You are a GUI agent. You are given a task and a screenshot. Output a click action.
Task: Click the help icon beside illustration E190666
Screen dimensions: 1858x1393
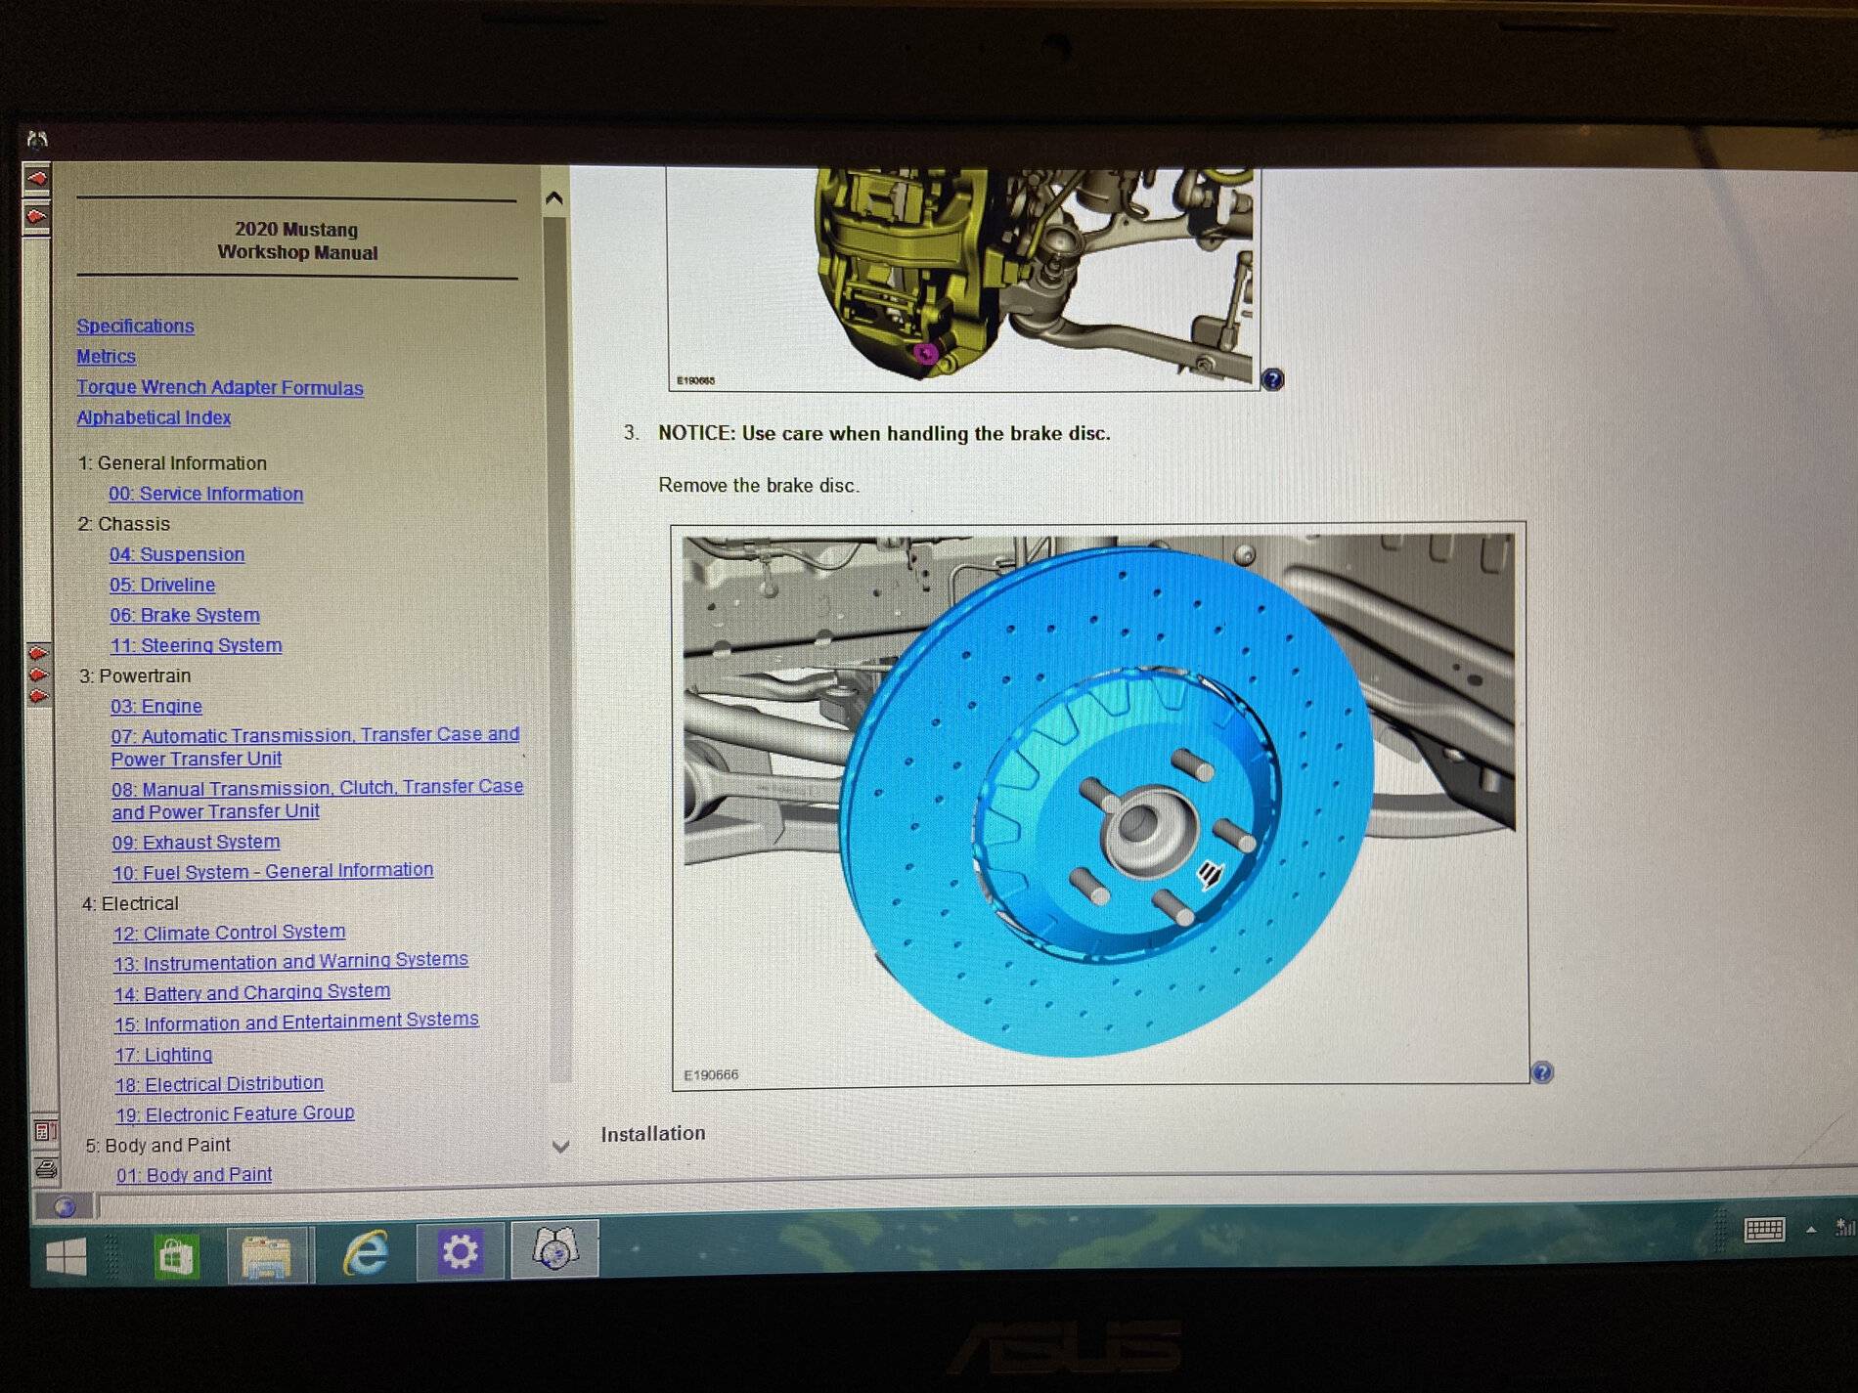[1542, 1072]
